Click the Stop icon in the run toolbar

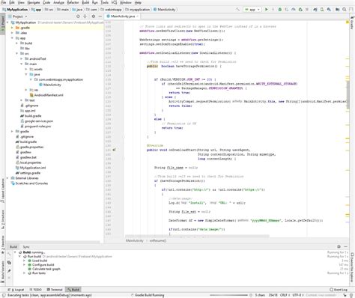pos(307,10)
